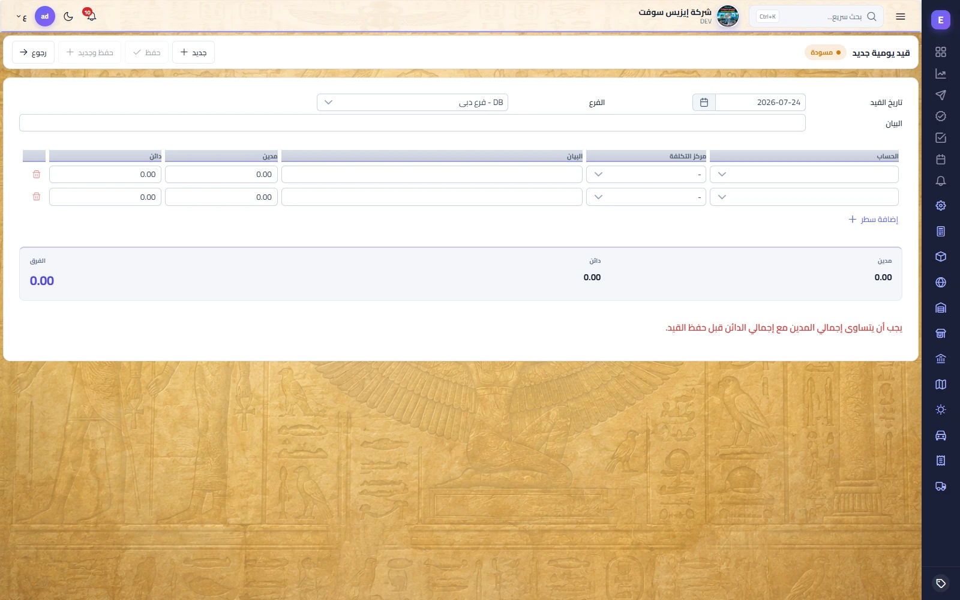Click the credit amount field in second row
The image size is (960, 600).
[105, 197]
